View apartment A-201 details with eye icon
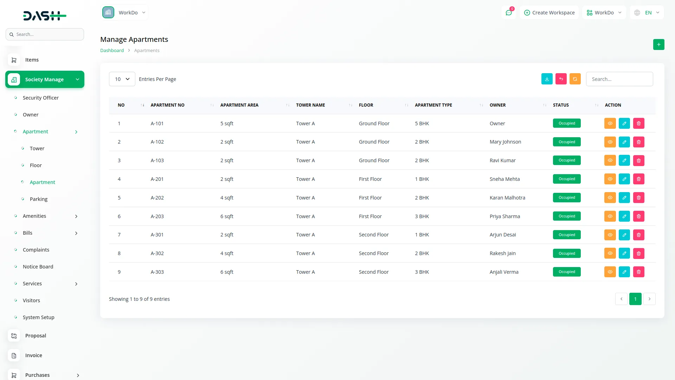The height and width of the screenshot is (380, 675). 610,179
